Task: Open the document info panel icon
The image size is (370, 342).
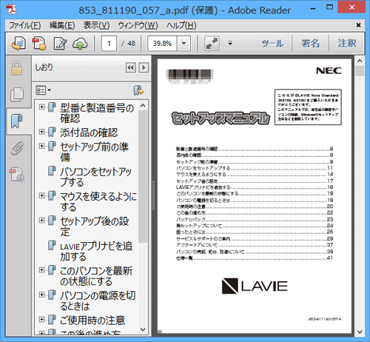Action: [x=17, y=175]
